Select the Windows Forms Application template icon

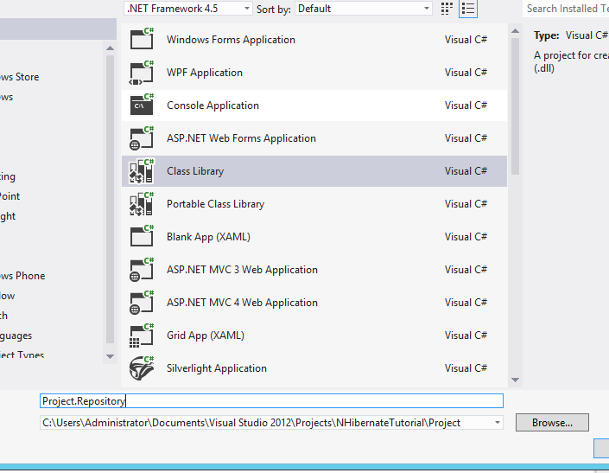[x=142, y=39]
